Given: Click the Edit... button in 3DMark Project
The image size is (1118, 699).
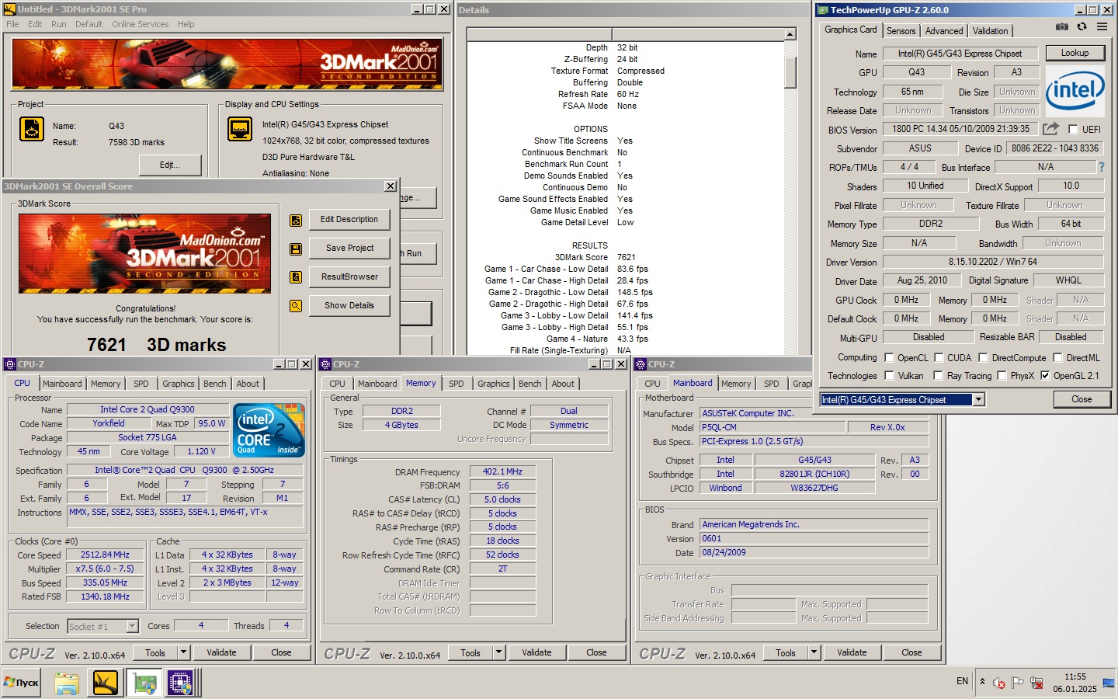Looking at the screenshot, I should pyautogui.click(x=170, y=165).
